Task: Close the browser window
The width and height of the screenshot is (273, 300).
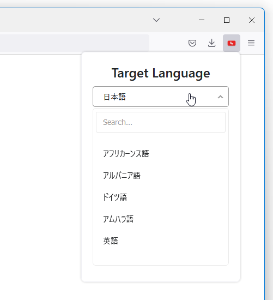Action: 252,20
